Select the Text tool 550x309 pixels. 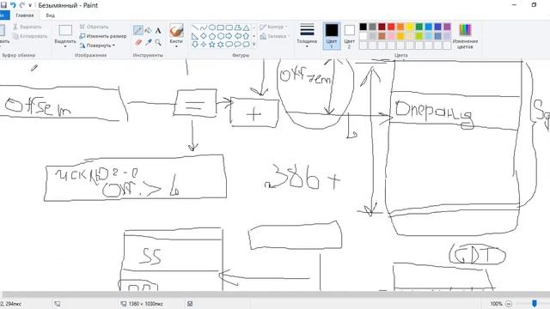(x=158, y=31)
